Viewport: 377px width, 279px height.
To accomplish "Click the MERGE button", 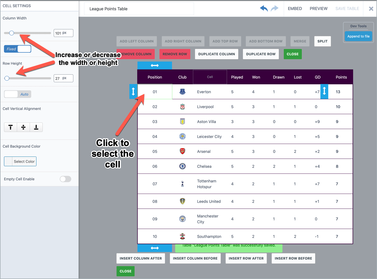I will (x=300, y=41).
